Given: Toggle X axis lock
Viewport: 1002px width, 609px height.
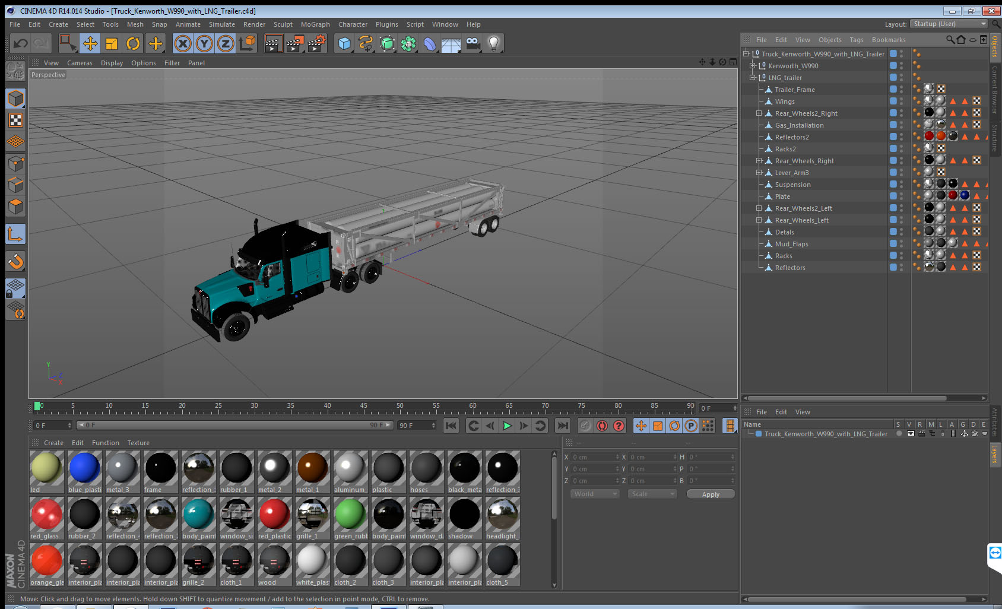Looking at the screenshot, I should click(183, 43).
